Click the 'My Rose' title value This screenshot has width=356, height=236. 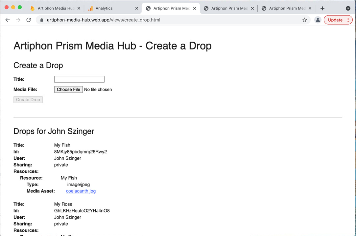(63, 204)
